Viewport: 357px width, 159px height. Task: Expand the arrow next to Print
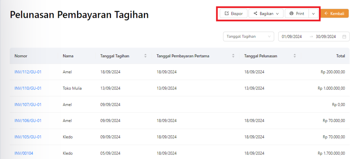click(313, 14)
